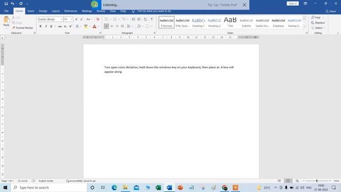Undo the last action
The width and height of the screenshot is (341, 192).
coord(12,4)
